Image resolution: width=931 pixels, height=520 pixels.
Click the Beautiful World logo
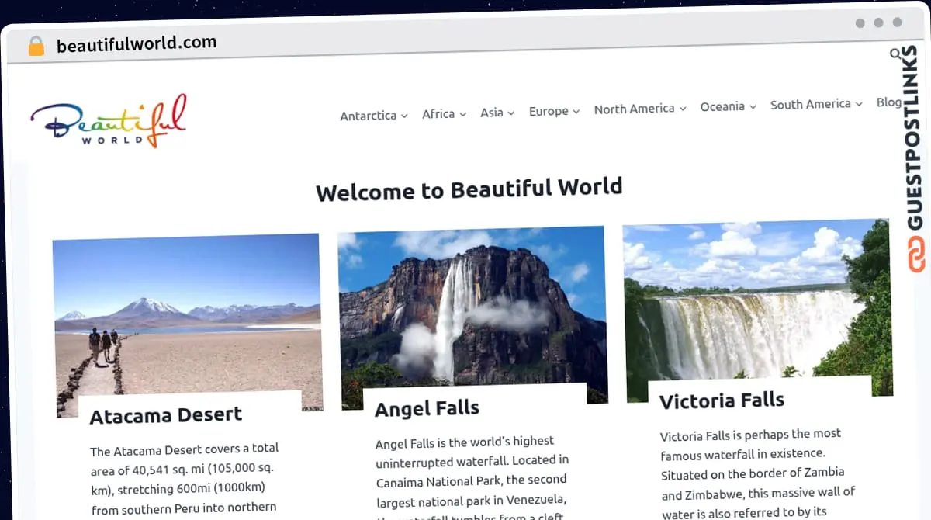[x=109, y=122]
